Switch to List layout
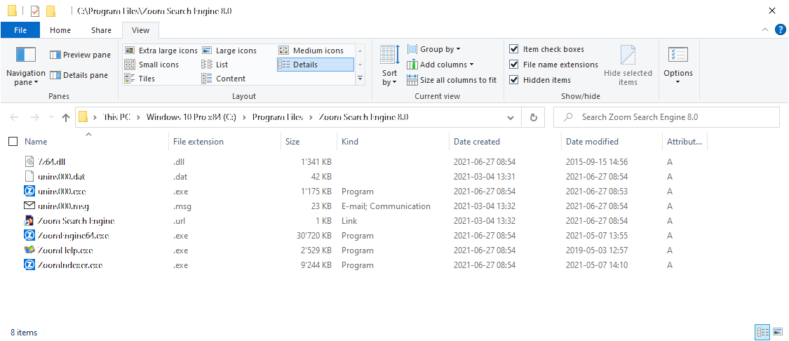Viewport: 789px width, 341px height. [x=215, y=65]
